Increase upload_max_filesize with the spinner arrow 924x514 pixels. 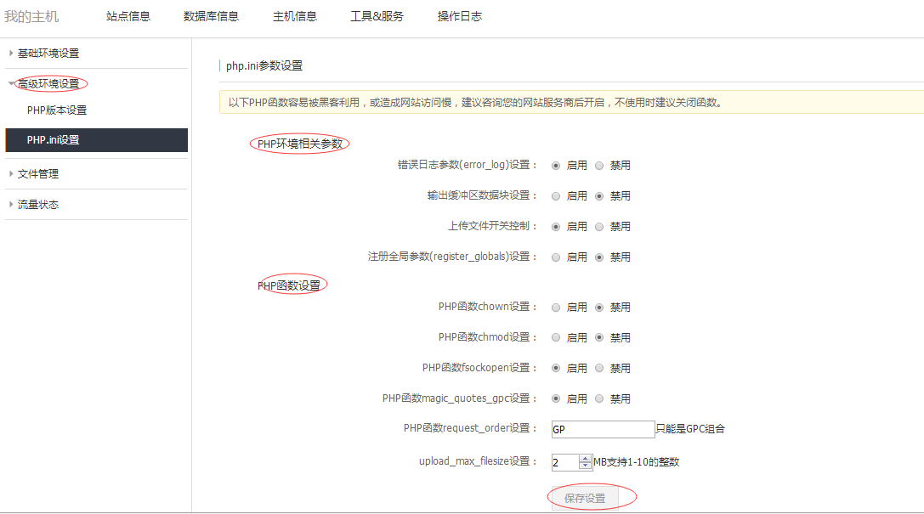click(585, 459)
